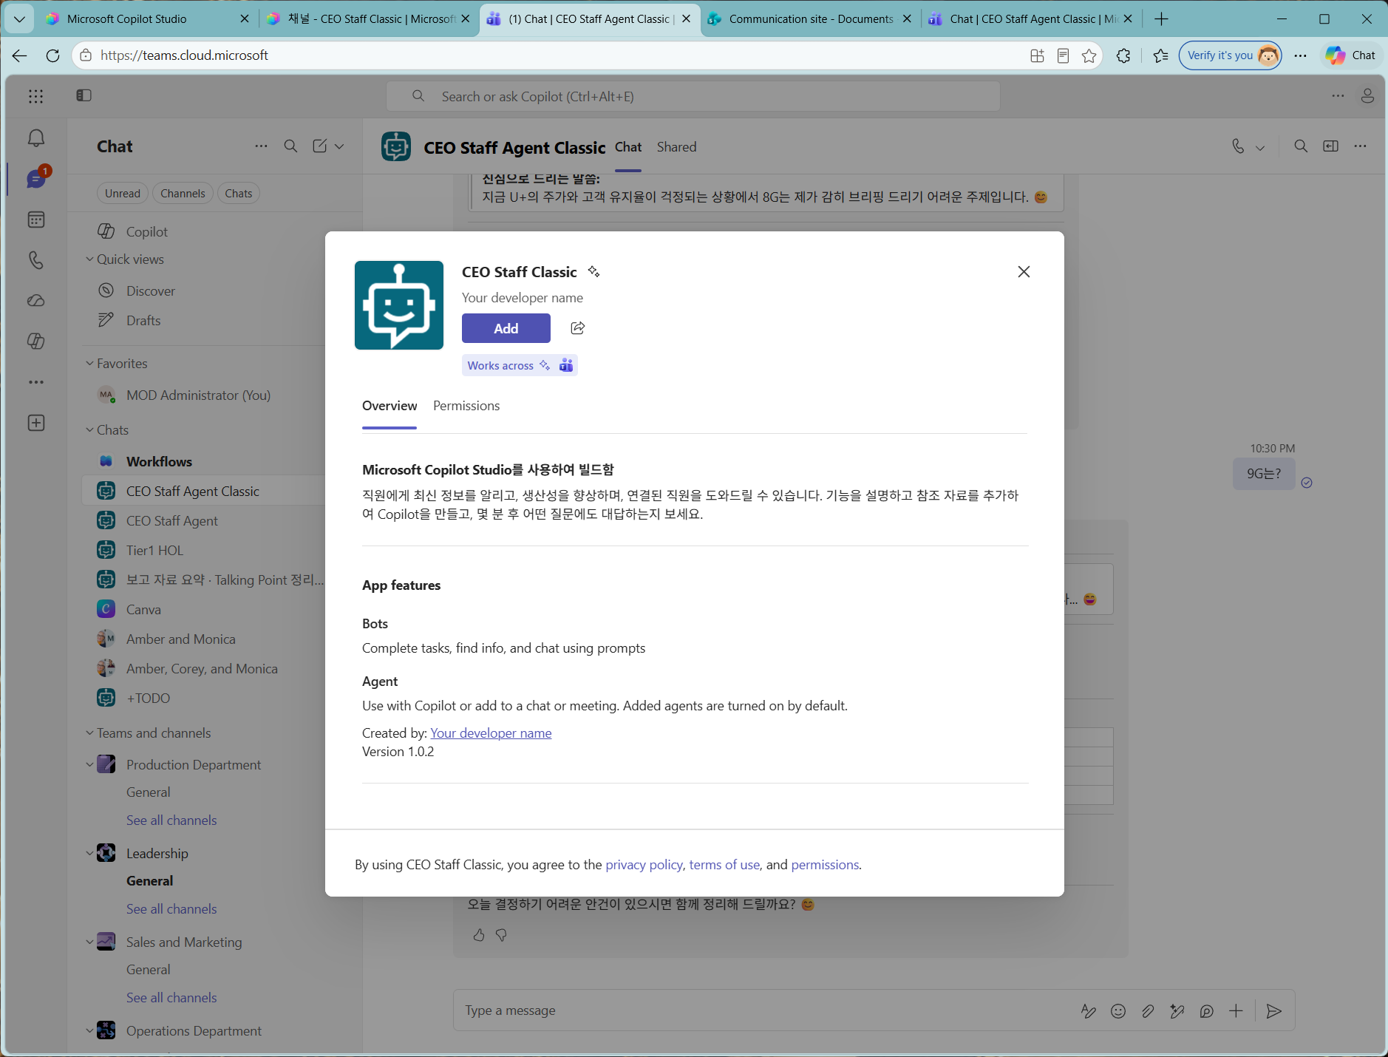Click the share icon next to Add
This screenshot has width=1388, height=1057.
pyautogui.click(x=578, y=328)
